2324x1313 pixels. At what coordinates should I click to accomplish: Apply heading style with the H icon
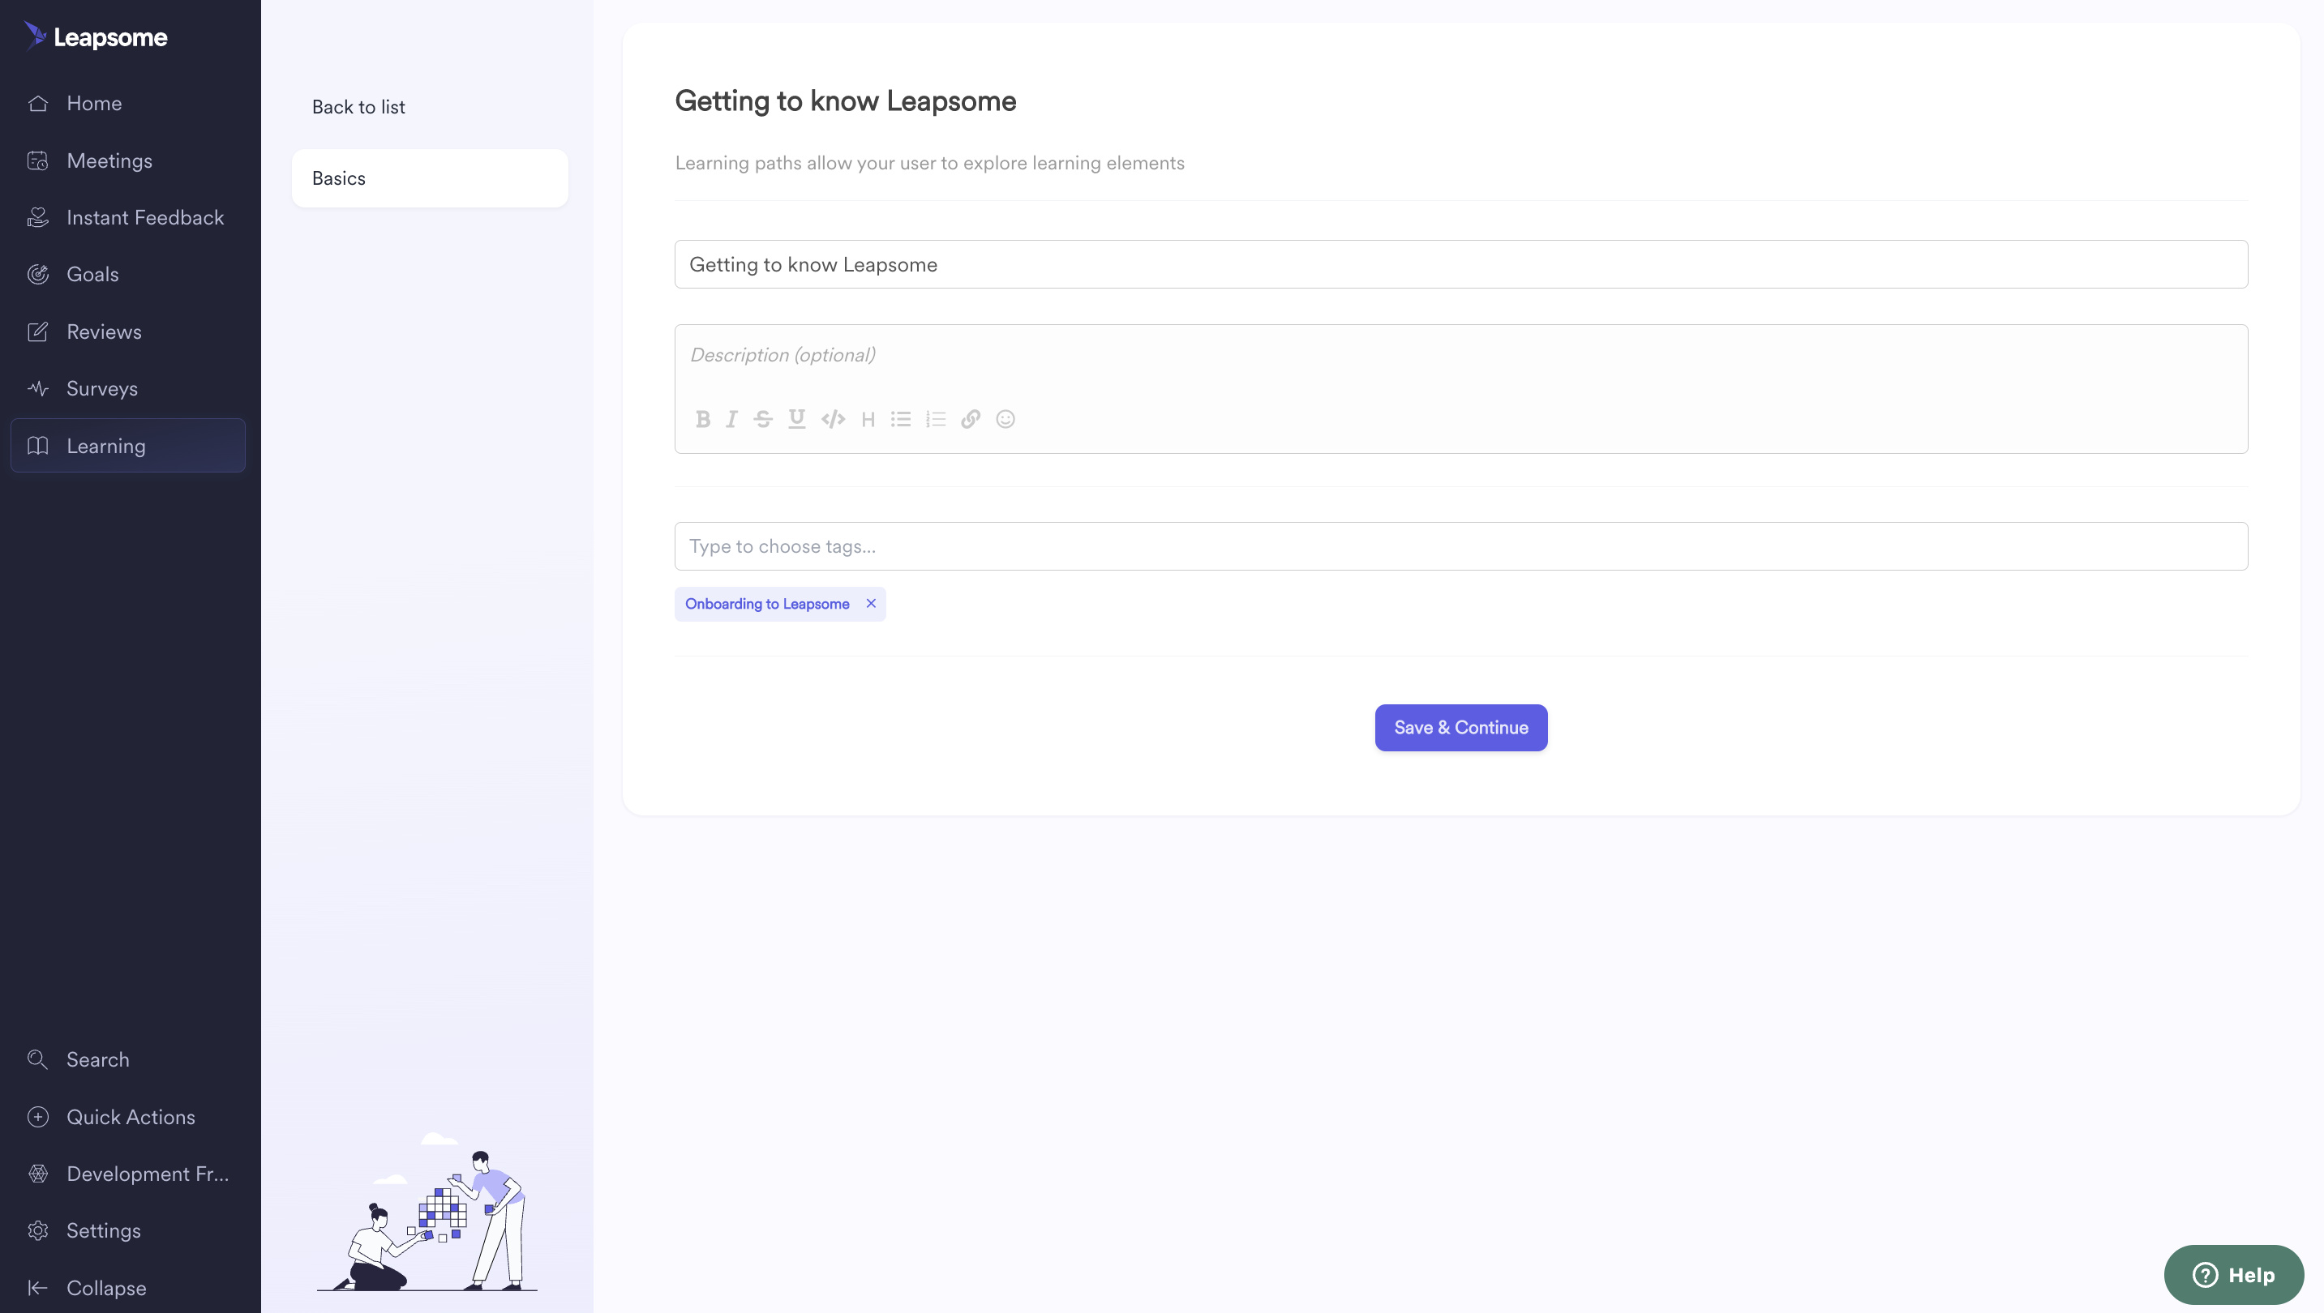coord(868,419)
